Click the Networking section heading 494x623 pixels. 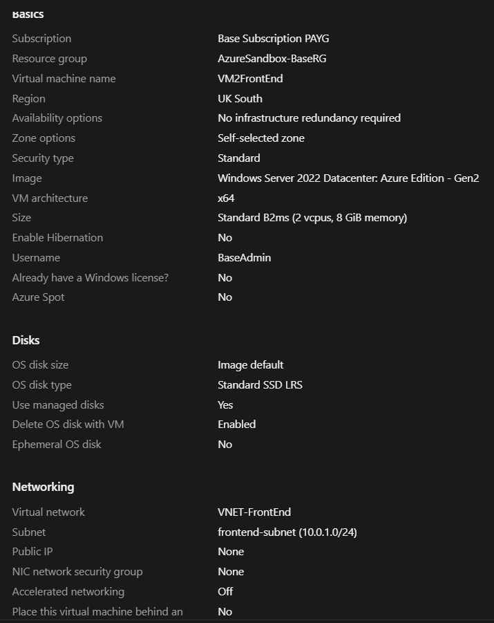tap(43, 487)
